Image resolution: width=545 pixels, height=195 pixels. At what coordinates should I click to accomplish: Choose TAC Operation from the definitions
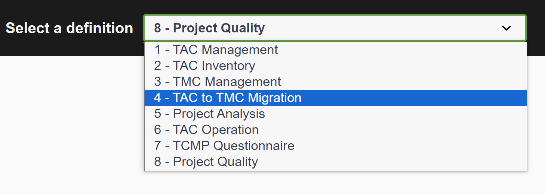point(206,130)
